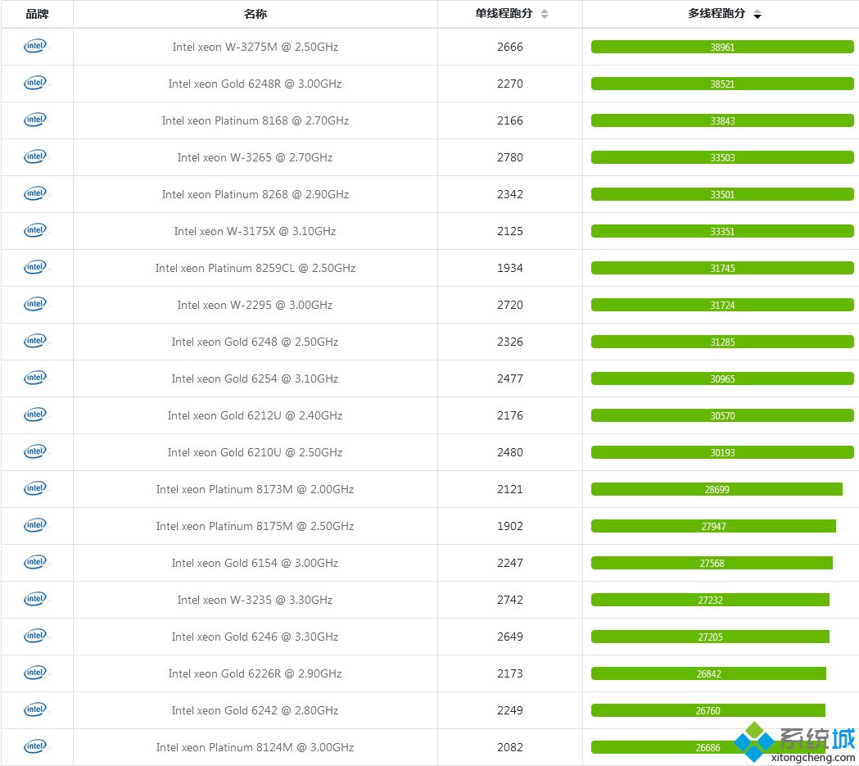Click the 系统城 watermark logo
The height and width of the screenshot is (766, 859).
(x=795, y=743)
